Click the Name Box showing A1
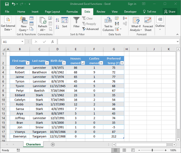Image resolution: width=181 pixels, height=153 pixels. pyautogui.click(x=11, y=42)
